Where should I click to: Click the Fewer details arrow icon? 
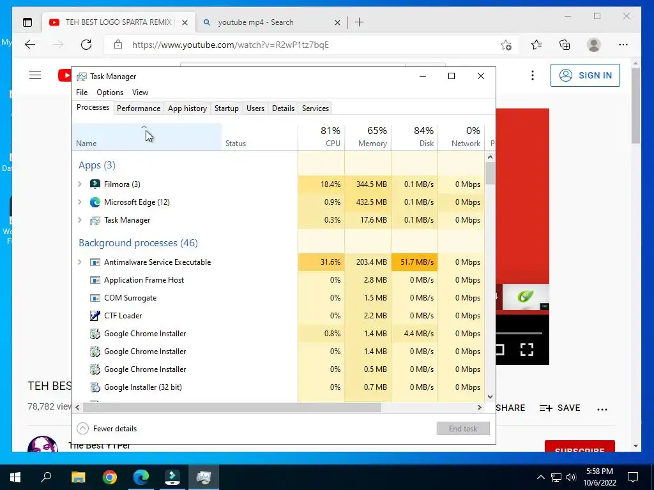[x=82, y=428]
